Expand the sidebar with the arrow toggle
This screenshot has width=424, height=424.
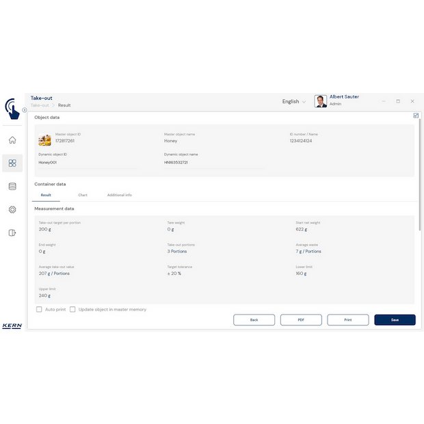(25, 110)
